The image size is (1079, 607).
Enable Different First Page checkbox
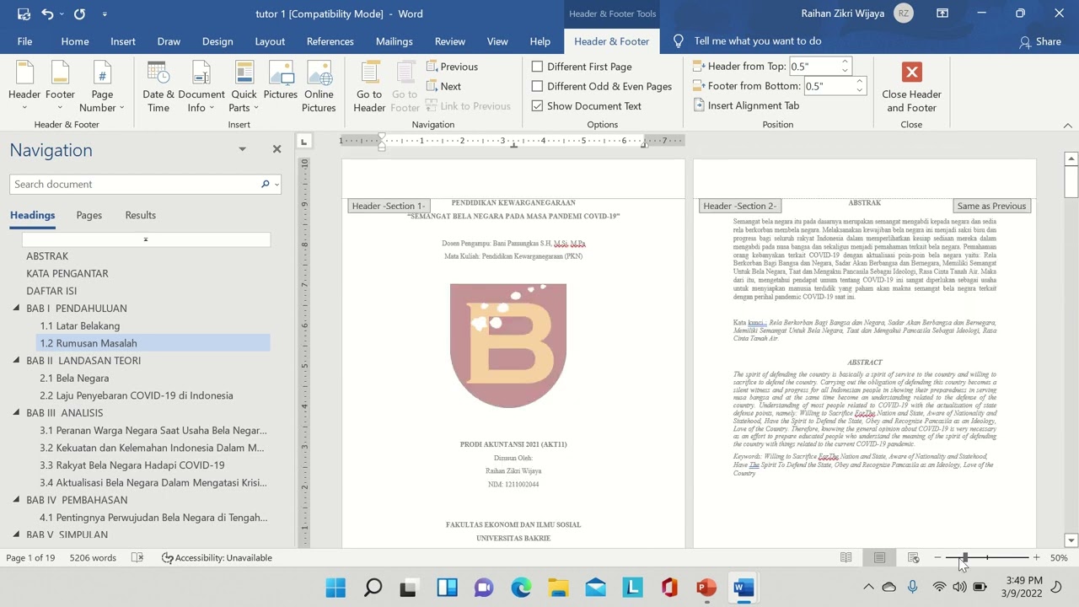point(538,67)
